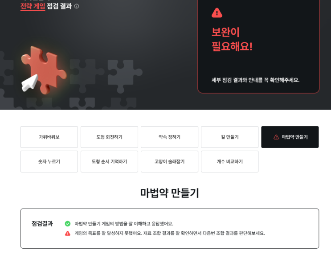
Task: Select the 고양이 술래잡기 tab
Action: tap(170, 161)
